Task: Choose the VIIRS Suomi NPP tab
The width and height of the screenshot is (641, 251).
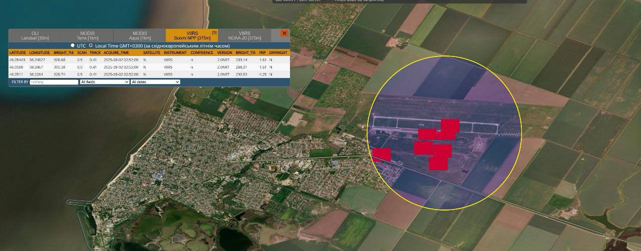Action: tap(192, 35)
